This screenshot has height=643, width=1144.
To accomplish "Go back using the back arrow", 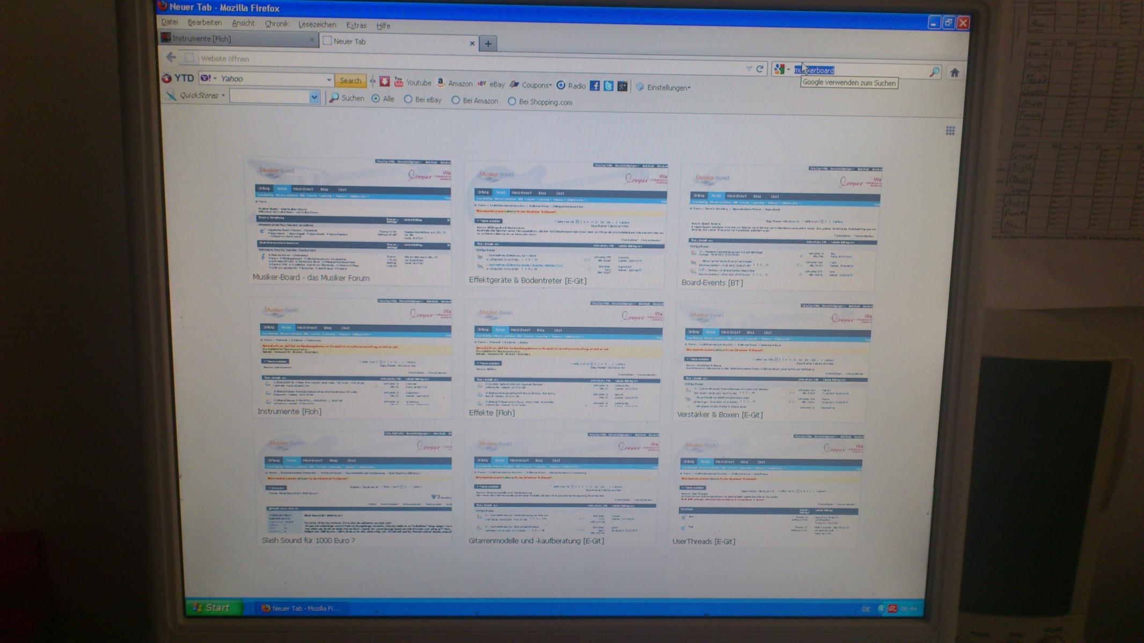I will pyautogui.click(x=171, y=57).
